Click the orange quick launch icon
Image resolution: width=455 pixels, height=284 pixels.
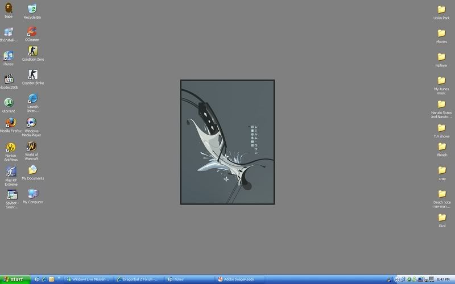[x=51, y=279]
